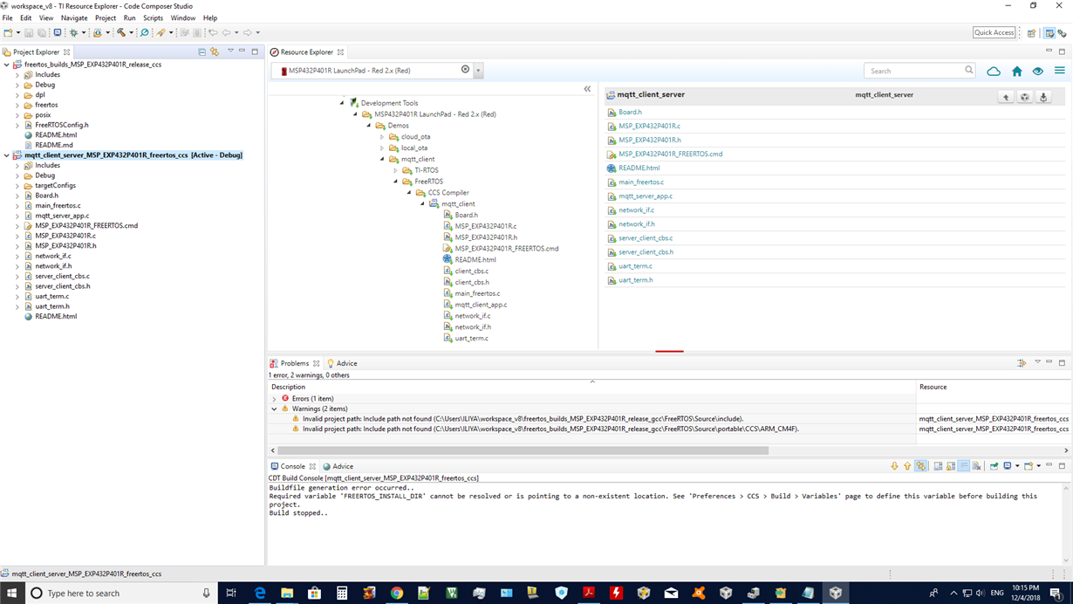The image size is (1073, 604).
Task: Click the New project toolbar icon
Action: pyautogui.click(x=8, y=32)
